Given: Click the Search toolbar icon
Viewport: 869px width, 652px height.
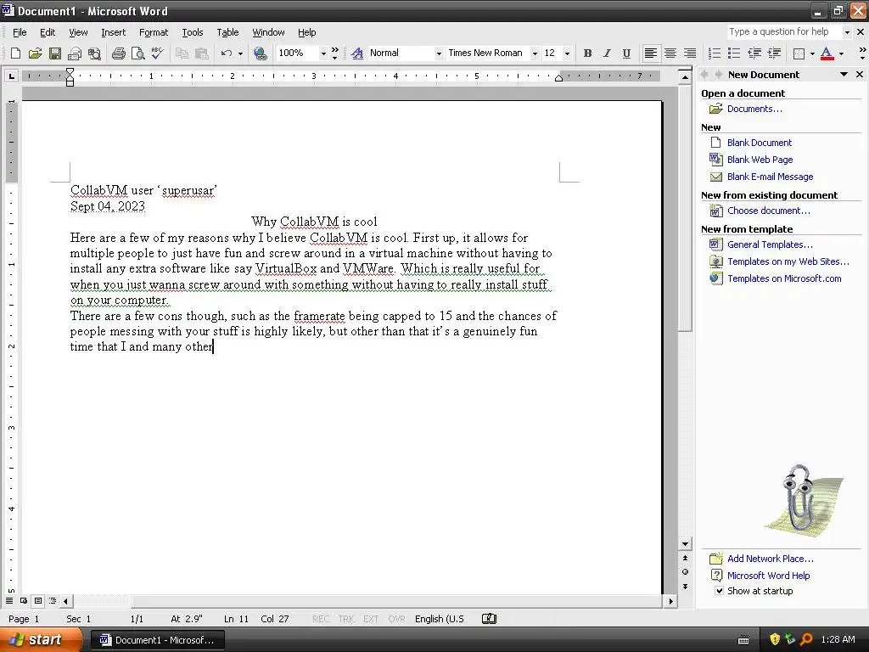Looking at the screenshot, I should [x=95, y=53].
